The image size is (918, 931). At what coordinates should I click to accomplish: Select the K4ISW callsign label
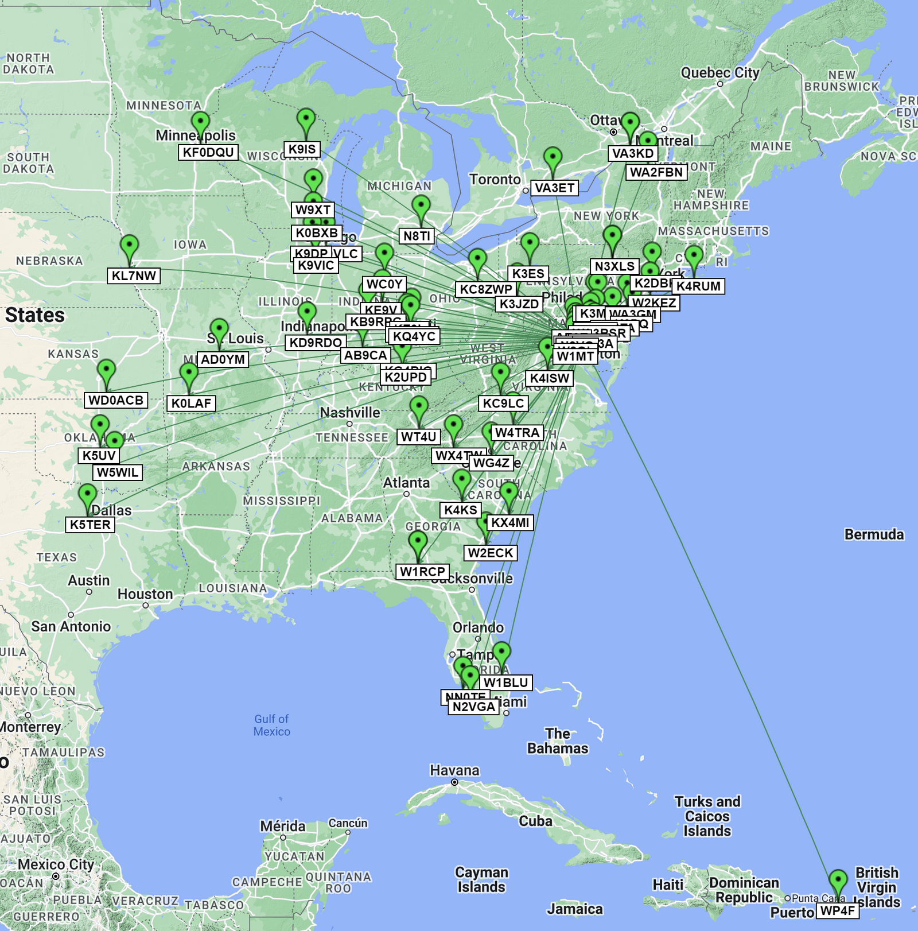(x=550, y=378)
